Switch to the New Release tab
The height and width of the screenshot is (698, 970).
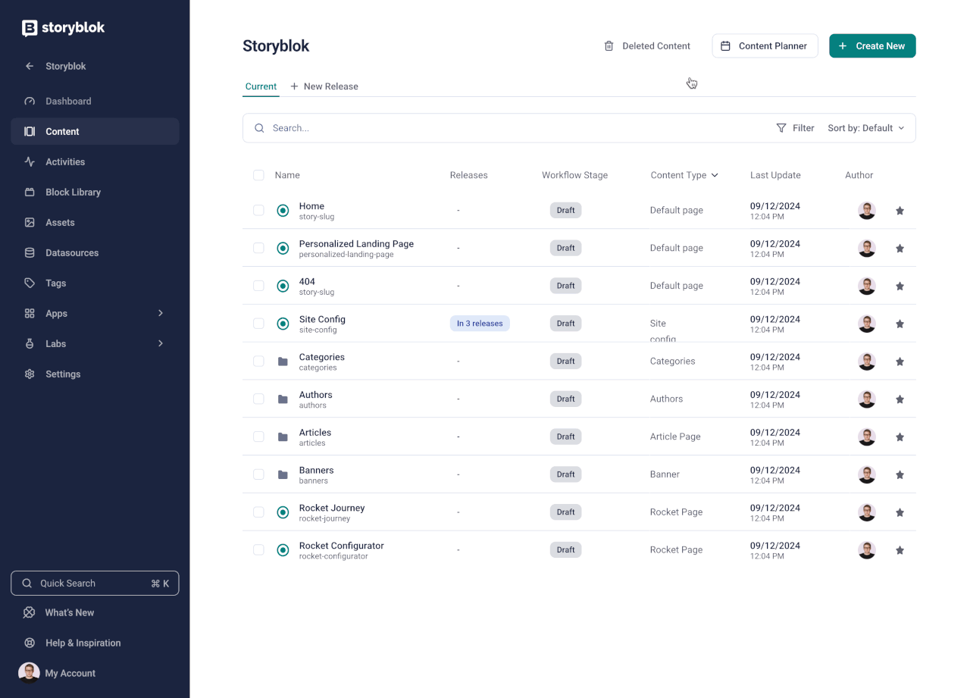[324, 86]
